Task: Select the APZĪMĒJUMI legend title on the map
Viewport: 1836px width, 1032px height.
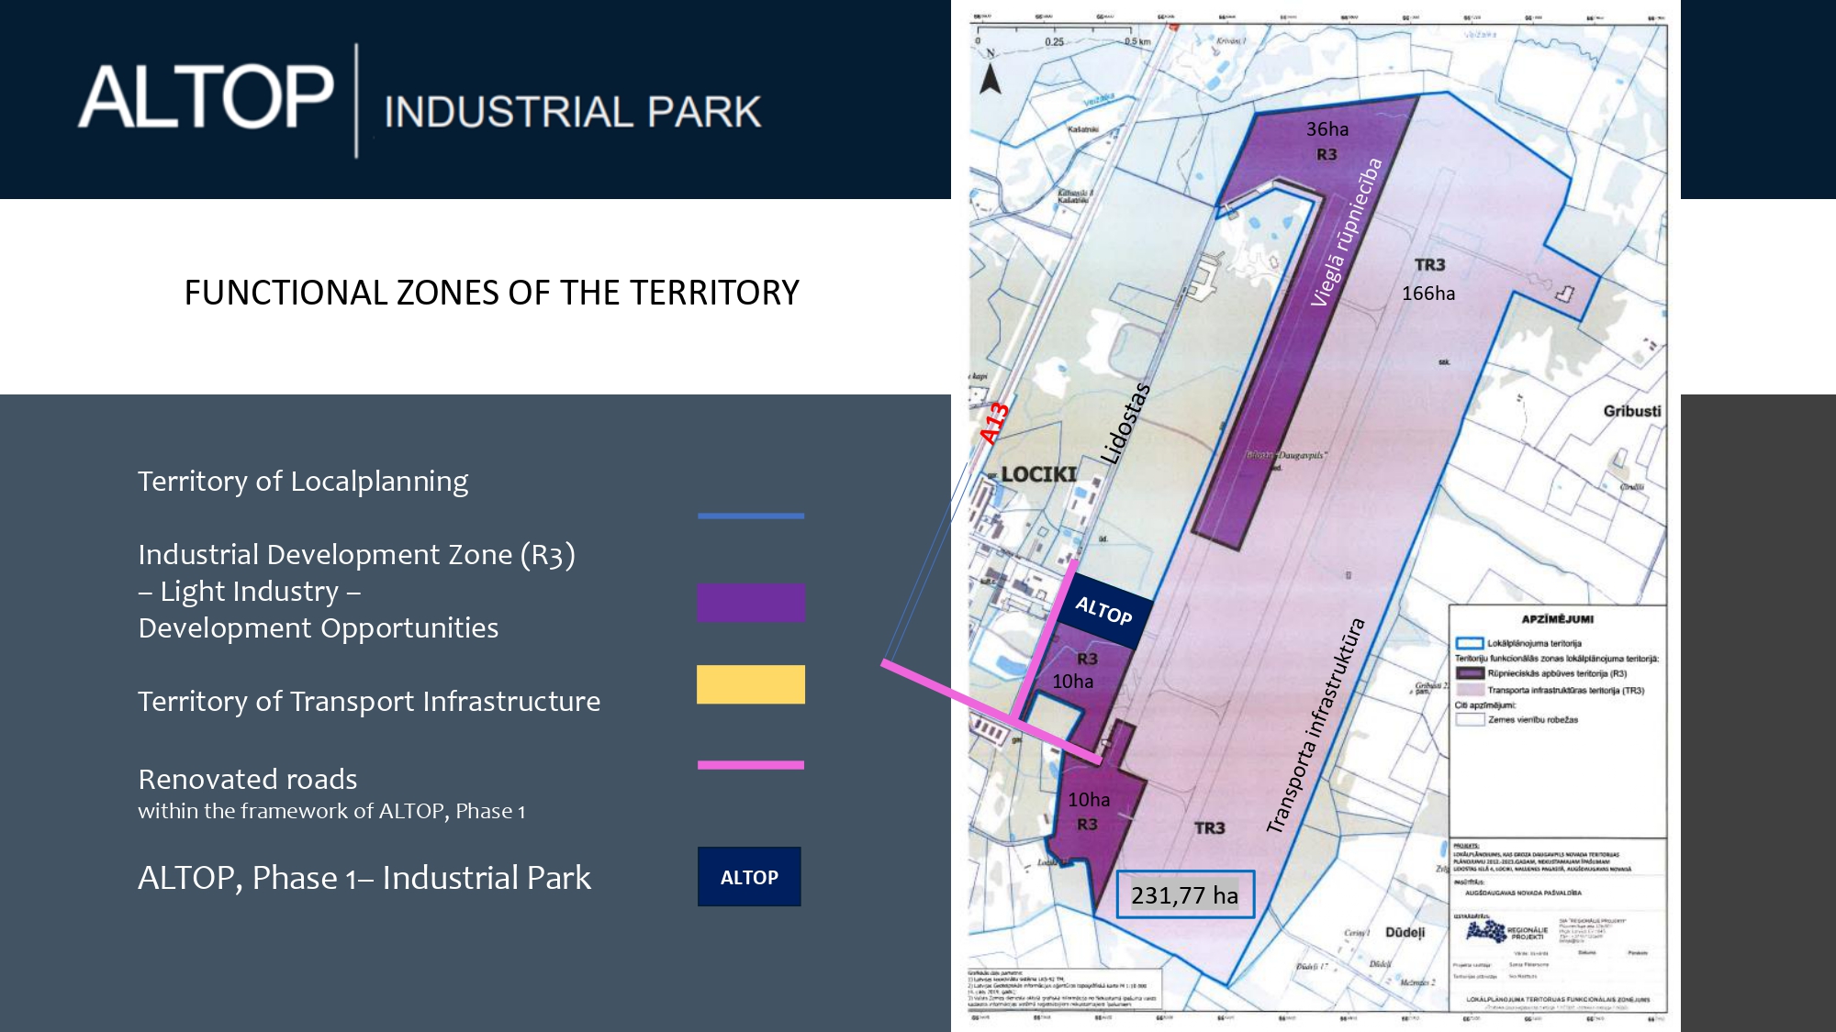Action: 1557,619
